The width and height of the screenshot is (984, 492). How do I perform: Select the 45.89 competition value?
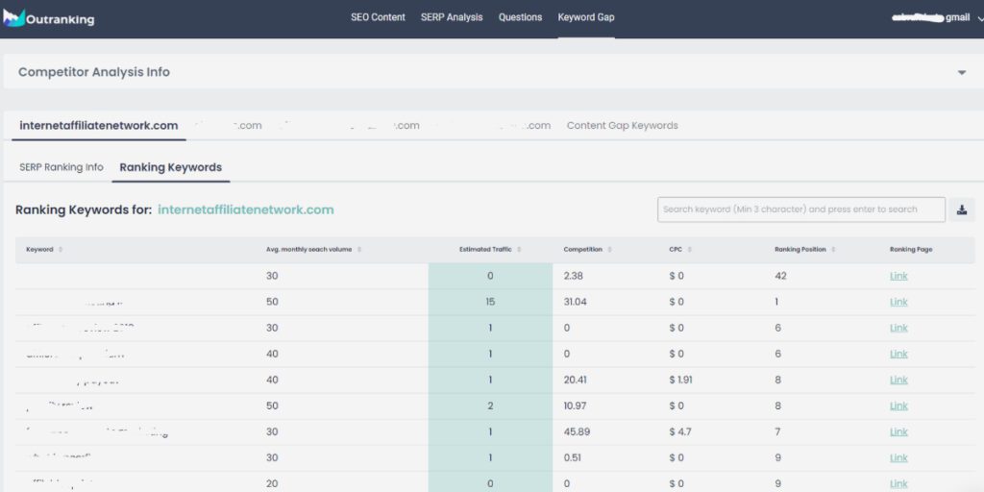[577, 431]
